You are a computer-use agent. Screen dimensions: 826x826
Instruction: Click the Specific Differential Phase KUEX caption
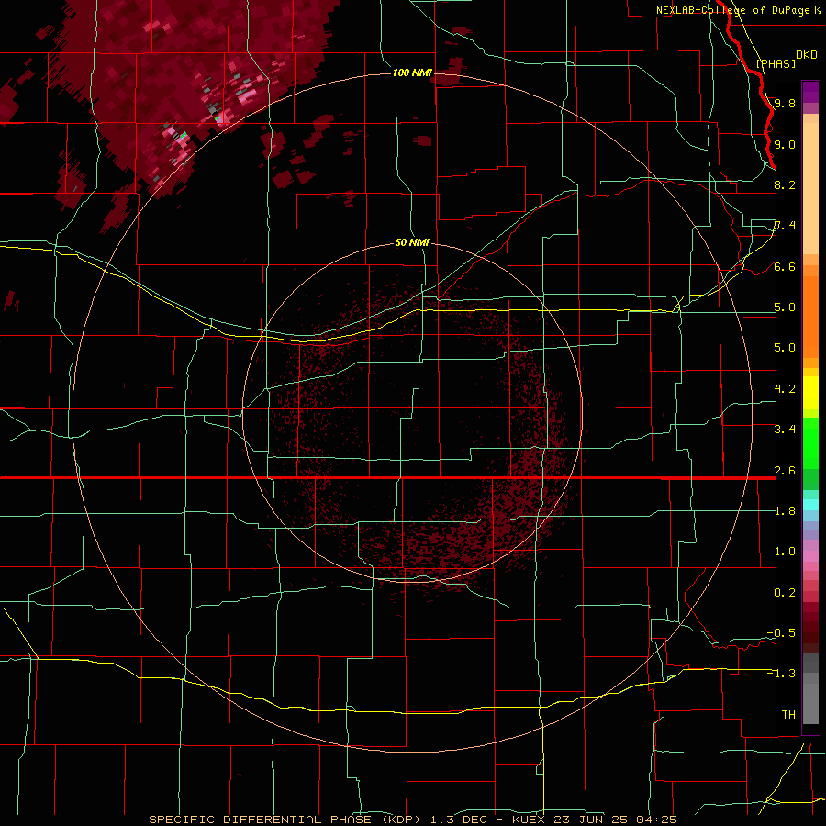coord(413,820)
